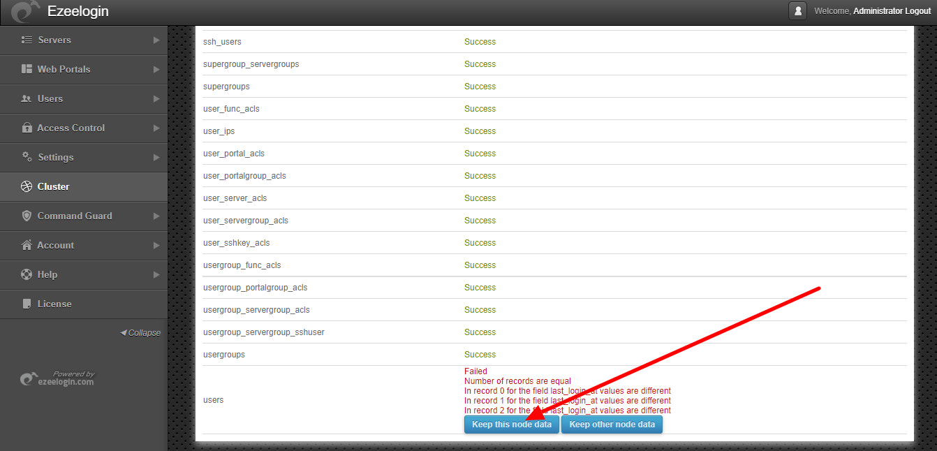Click the record 0 last_login_at difference message
Screen dimensions: 937x451
[568, 391]
